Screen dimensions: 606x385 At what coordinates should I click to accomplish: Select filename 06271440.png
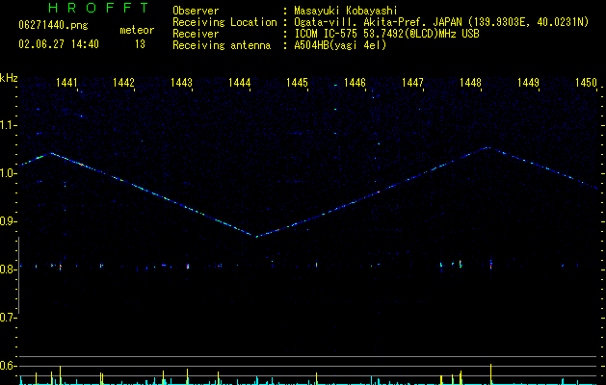click(x=53, y=26)
